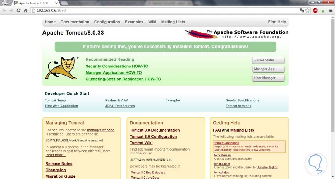Open Find Help in the nav bar
Viewport: 335px width, 179px height.
pyautogui.click(x=277, y=22)
